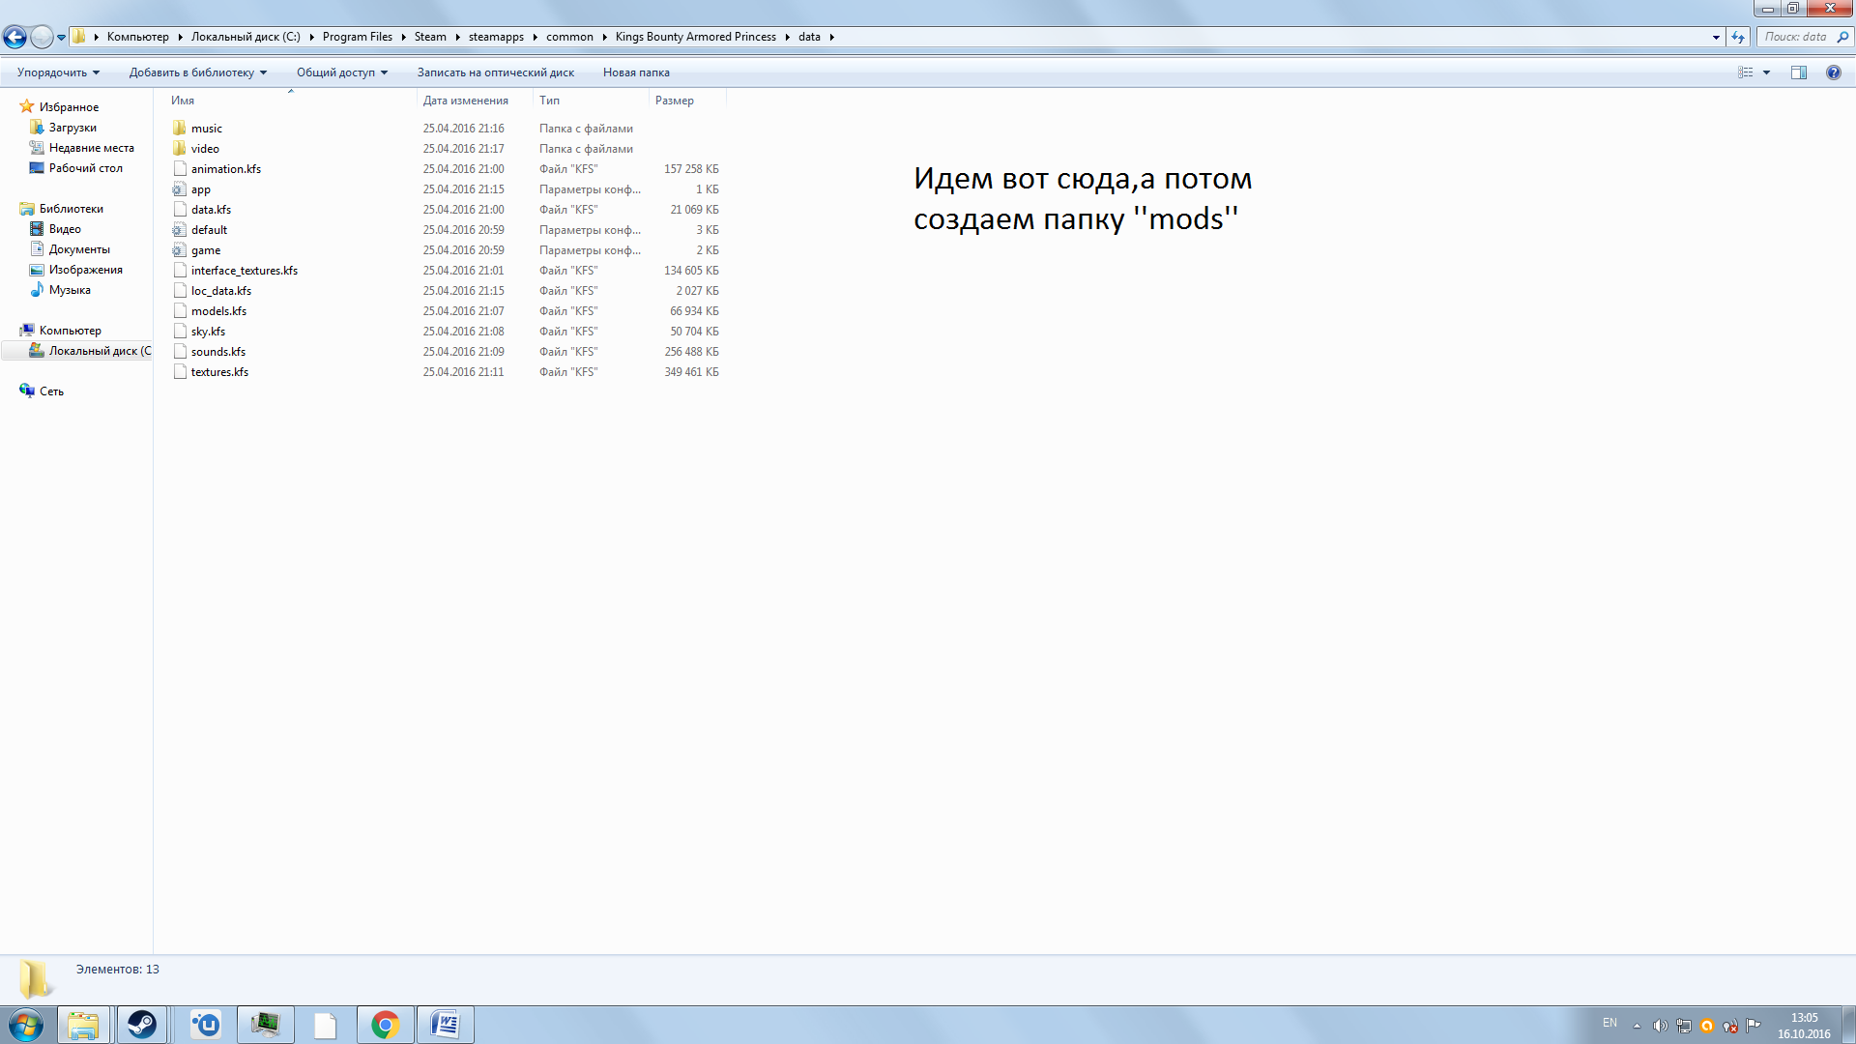Open Google Chrome from the taskbar
Viewport: 1856px width, 1044px height.
pos(386,1025)
